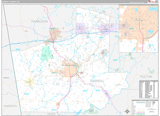Click the 'ZIP Code' column header in index
The image size is (160, 116).
142,82
